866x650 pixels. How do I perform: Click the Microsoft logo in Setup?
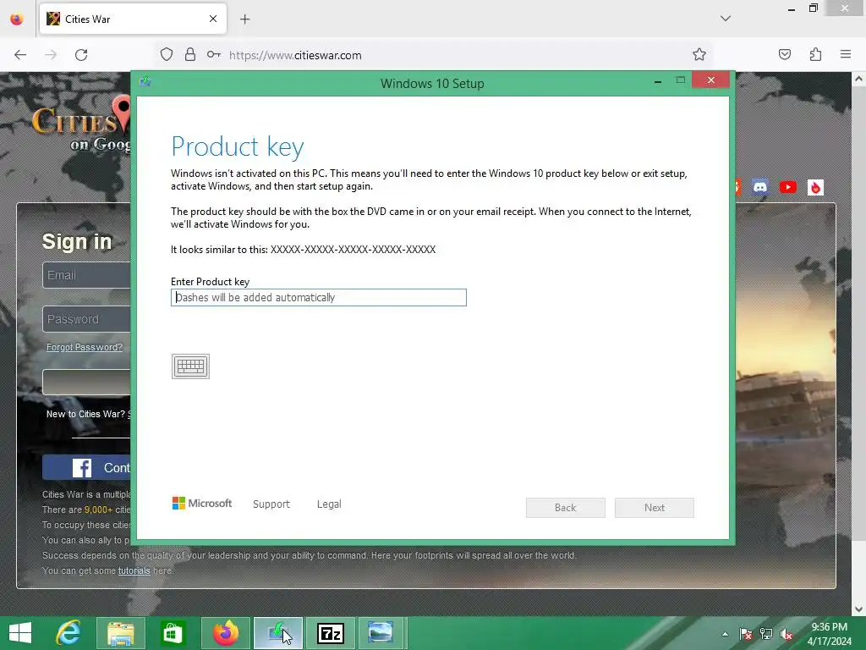(x=202, y=503)
